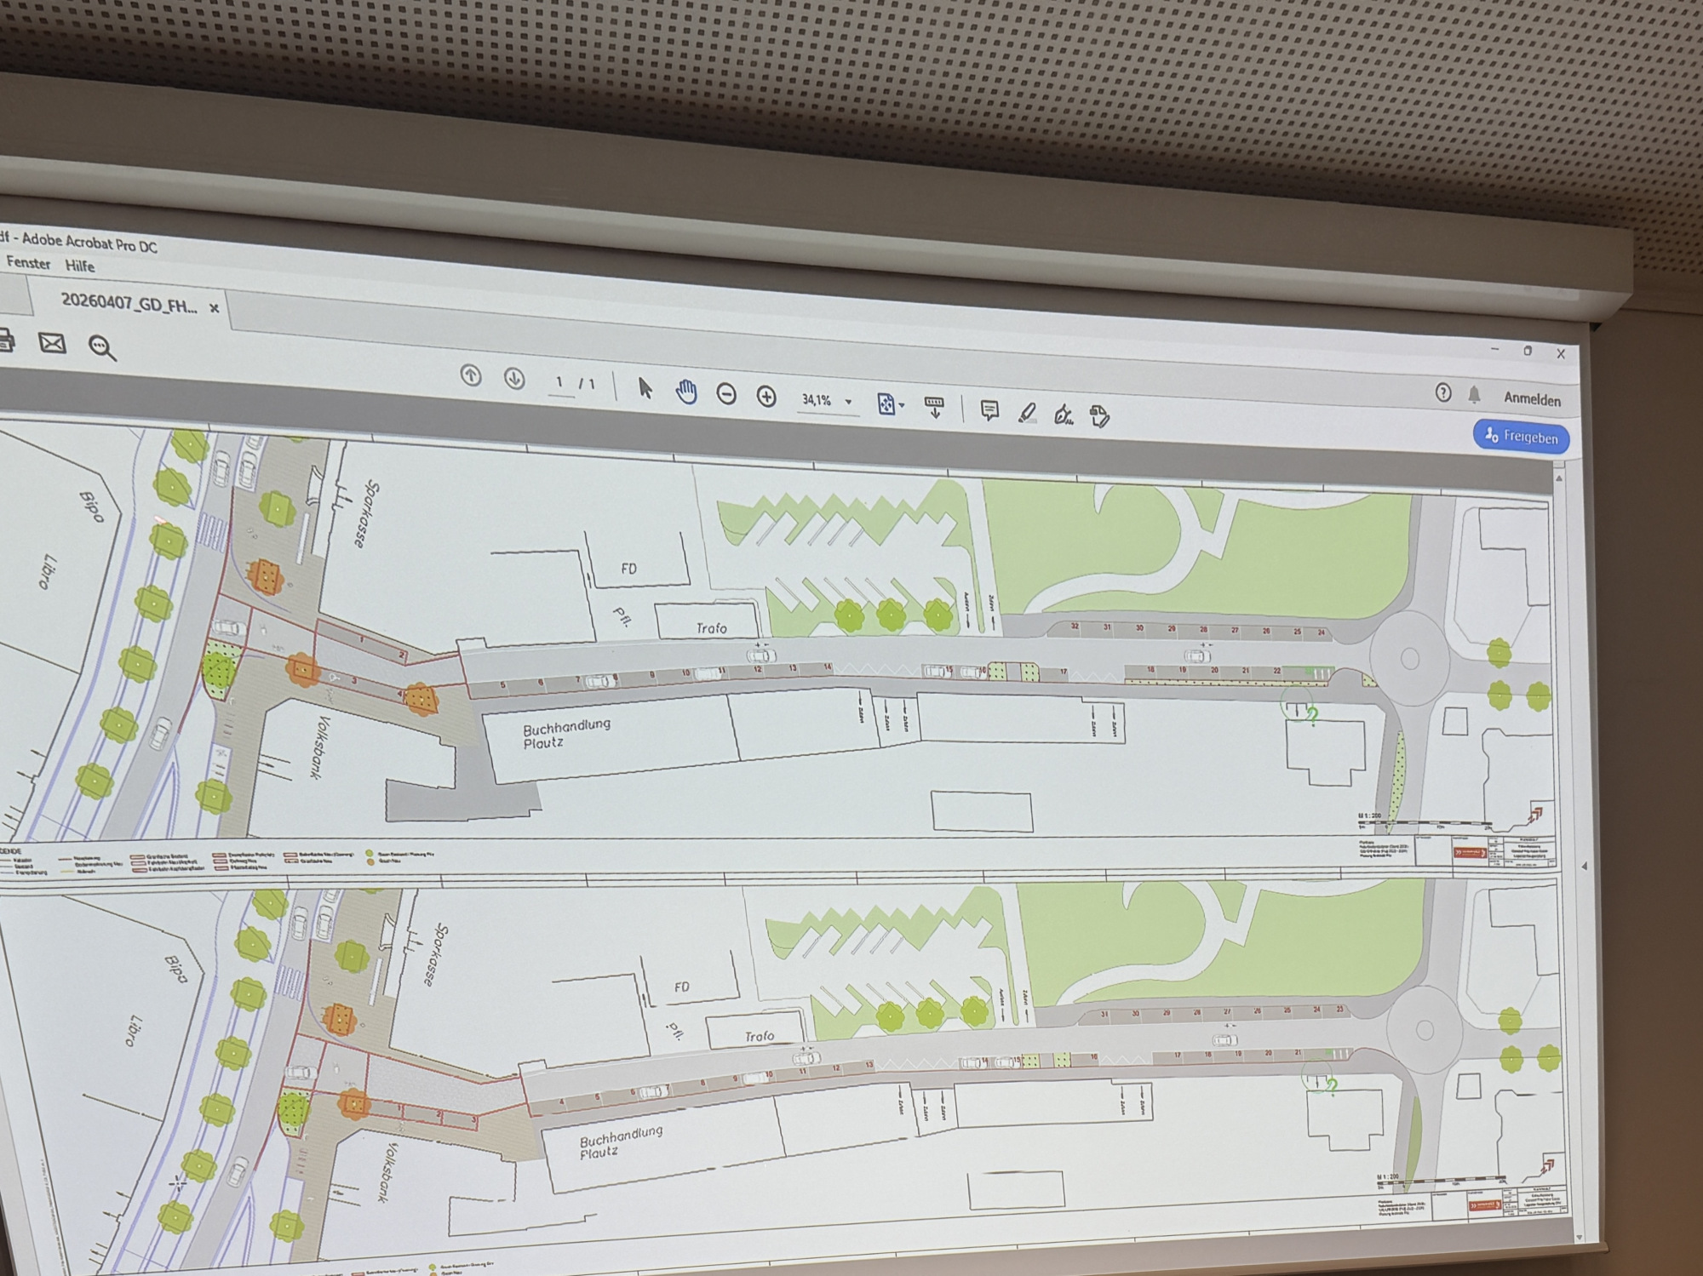The height and width of the screenshot is (1276, 1703).
Task: Close the 20260407_GD_FH document tab
Action: (x=215, y=308)
